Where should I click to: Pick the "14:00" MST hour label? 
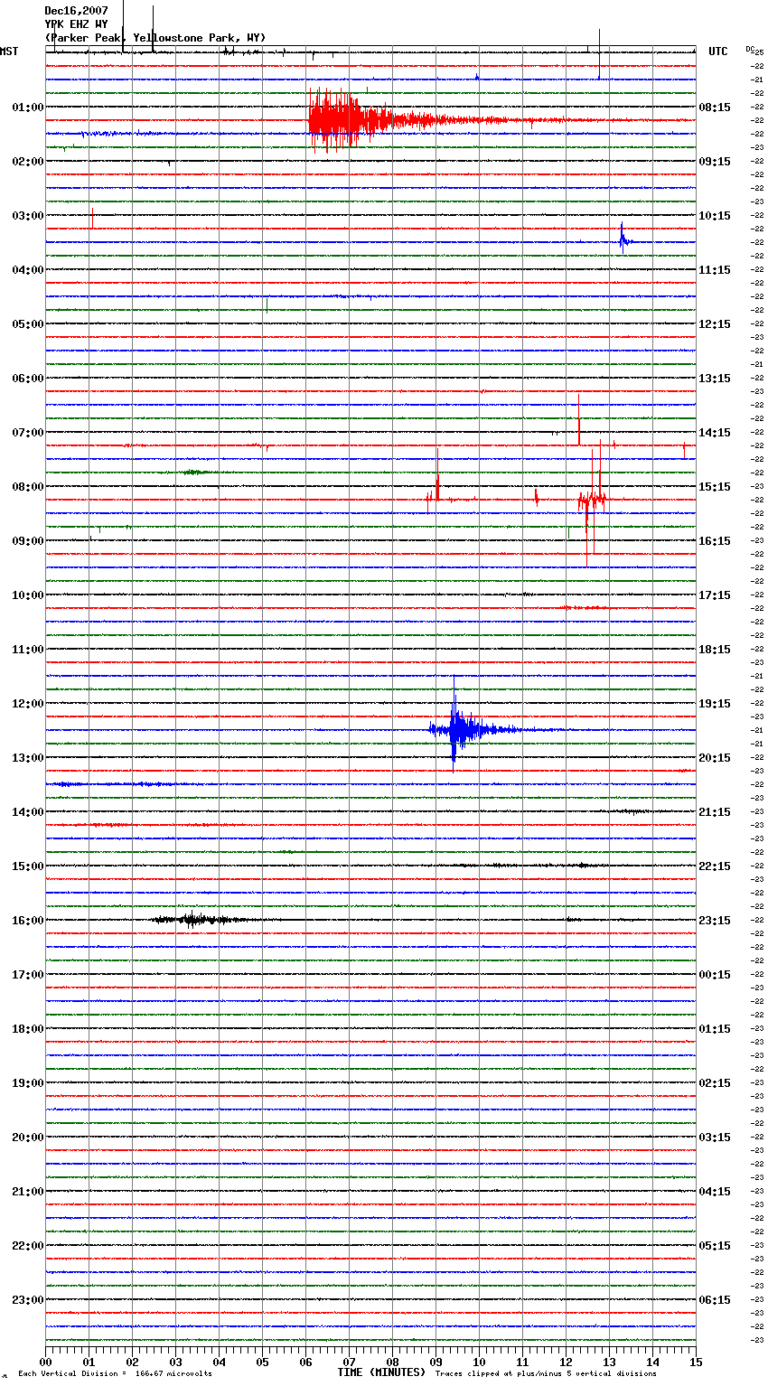tap(28, 812)
